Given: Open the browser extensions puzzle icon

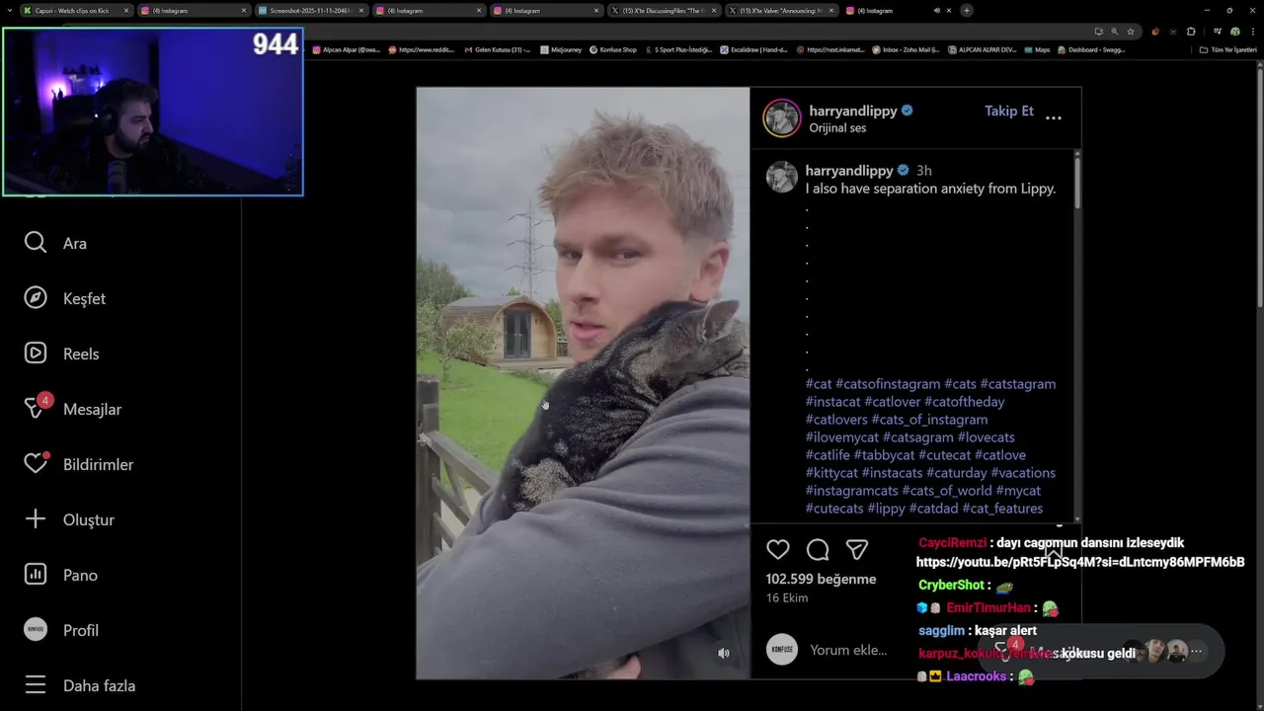Looking at the screenshot, I should pyautogui.click(x=1190, y=32).
